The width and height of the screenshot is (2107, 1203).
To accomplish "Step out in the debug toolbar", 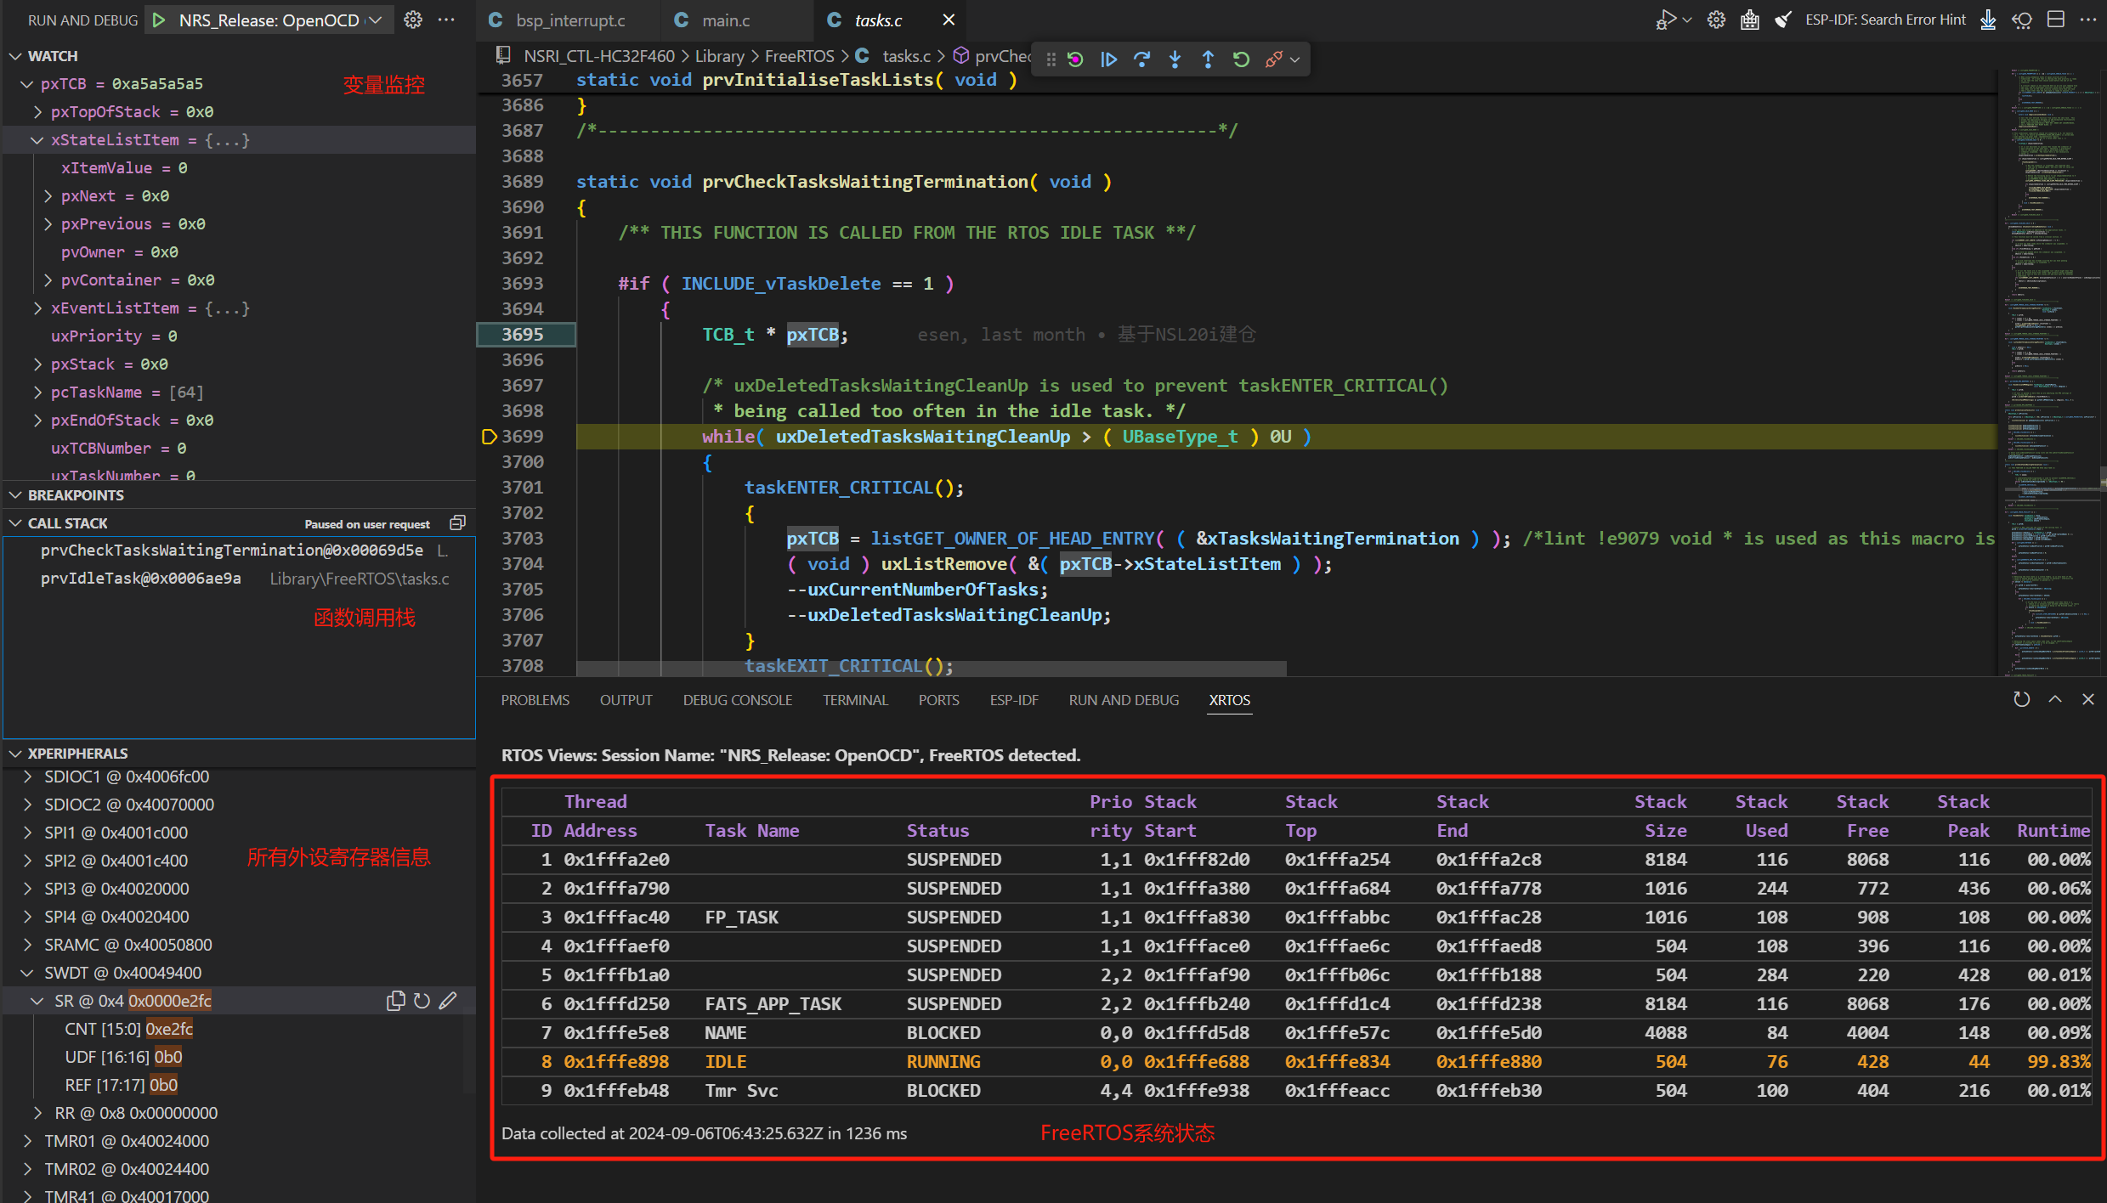I will point(1208,59).
